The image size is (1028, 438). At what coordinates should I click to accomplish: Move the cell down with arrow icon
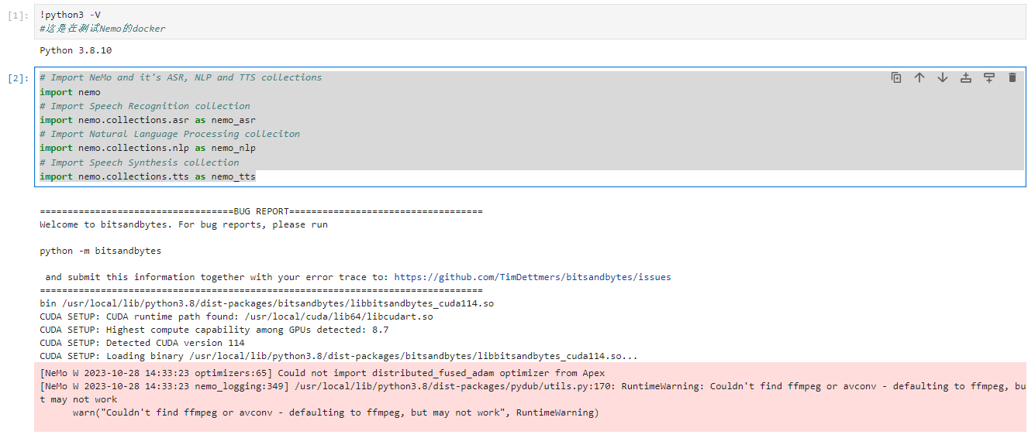coord(943,77)
